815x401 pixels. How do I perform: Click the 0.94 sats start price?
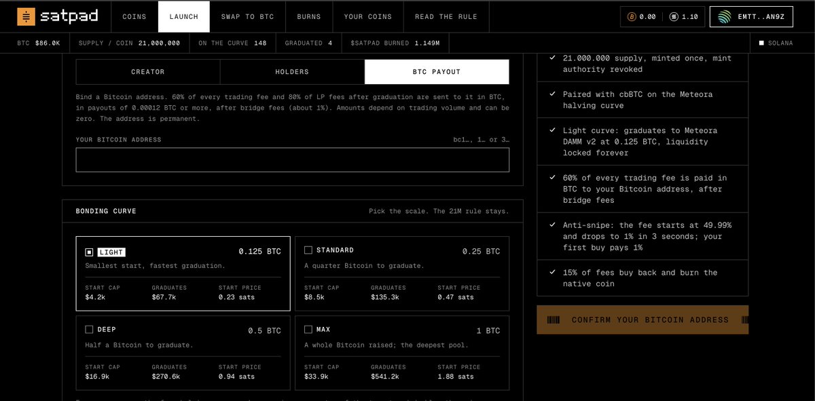tap(236, 377)
